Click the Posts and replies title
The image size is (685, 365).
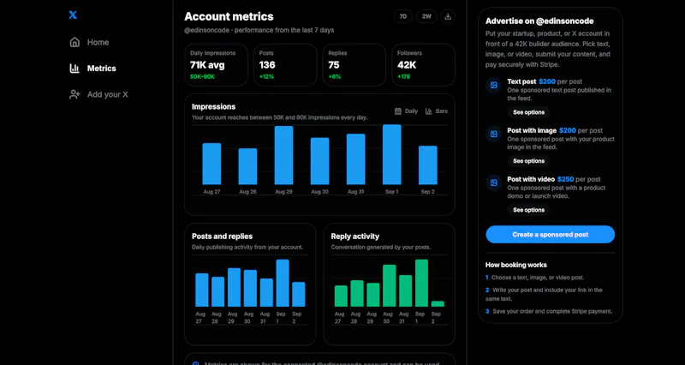click(x=222, y=236)
